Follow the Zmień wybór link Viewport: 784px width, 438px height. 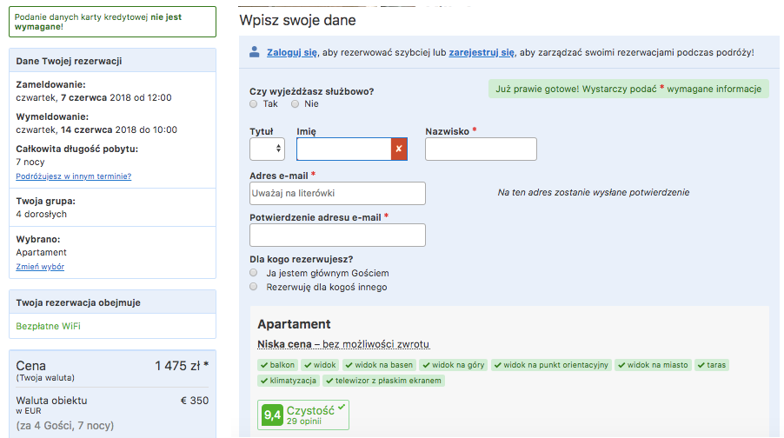click(x=40, y=267)
